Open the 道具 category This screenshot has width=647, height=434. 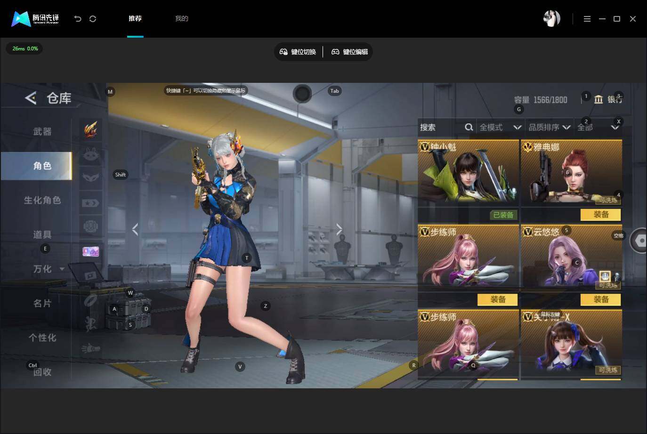click(x=42, y=234)
